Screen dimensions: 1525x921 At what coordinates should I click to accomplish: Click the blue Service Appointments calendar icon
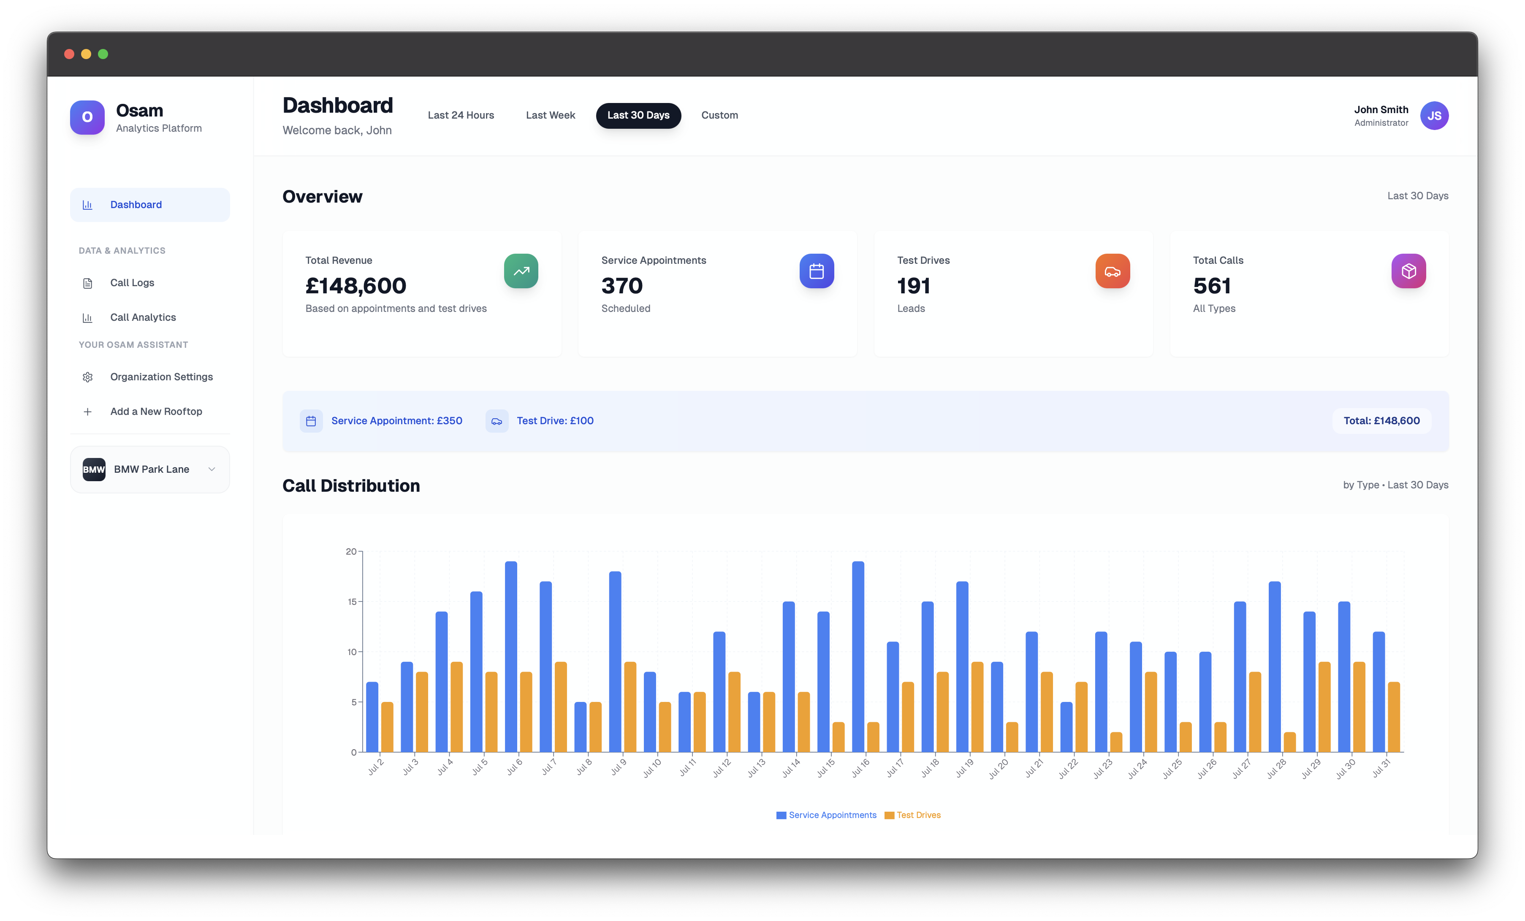click(817, 271)
